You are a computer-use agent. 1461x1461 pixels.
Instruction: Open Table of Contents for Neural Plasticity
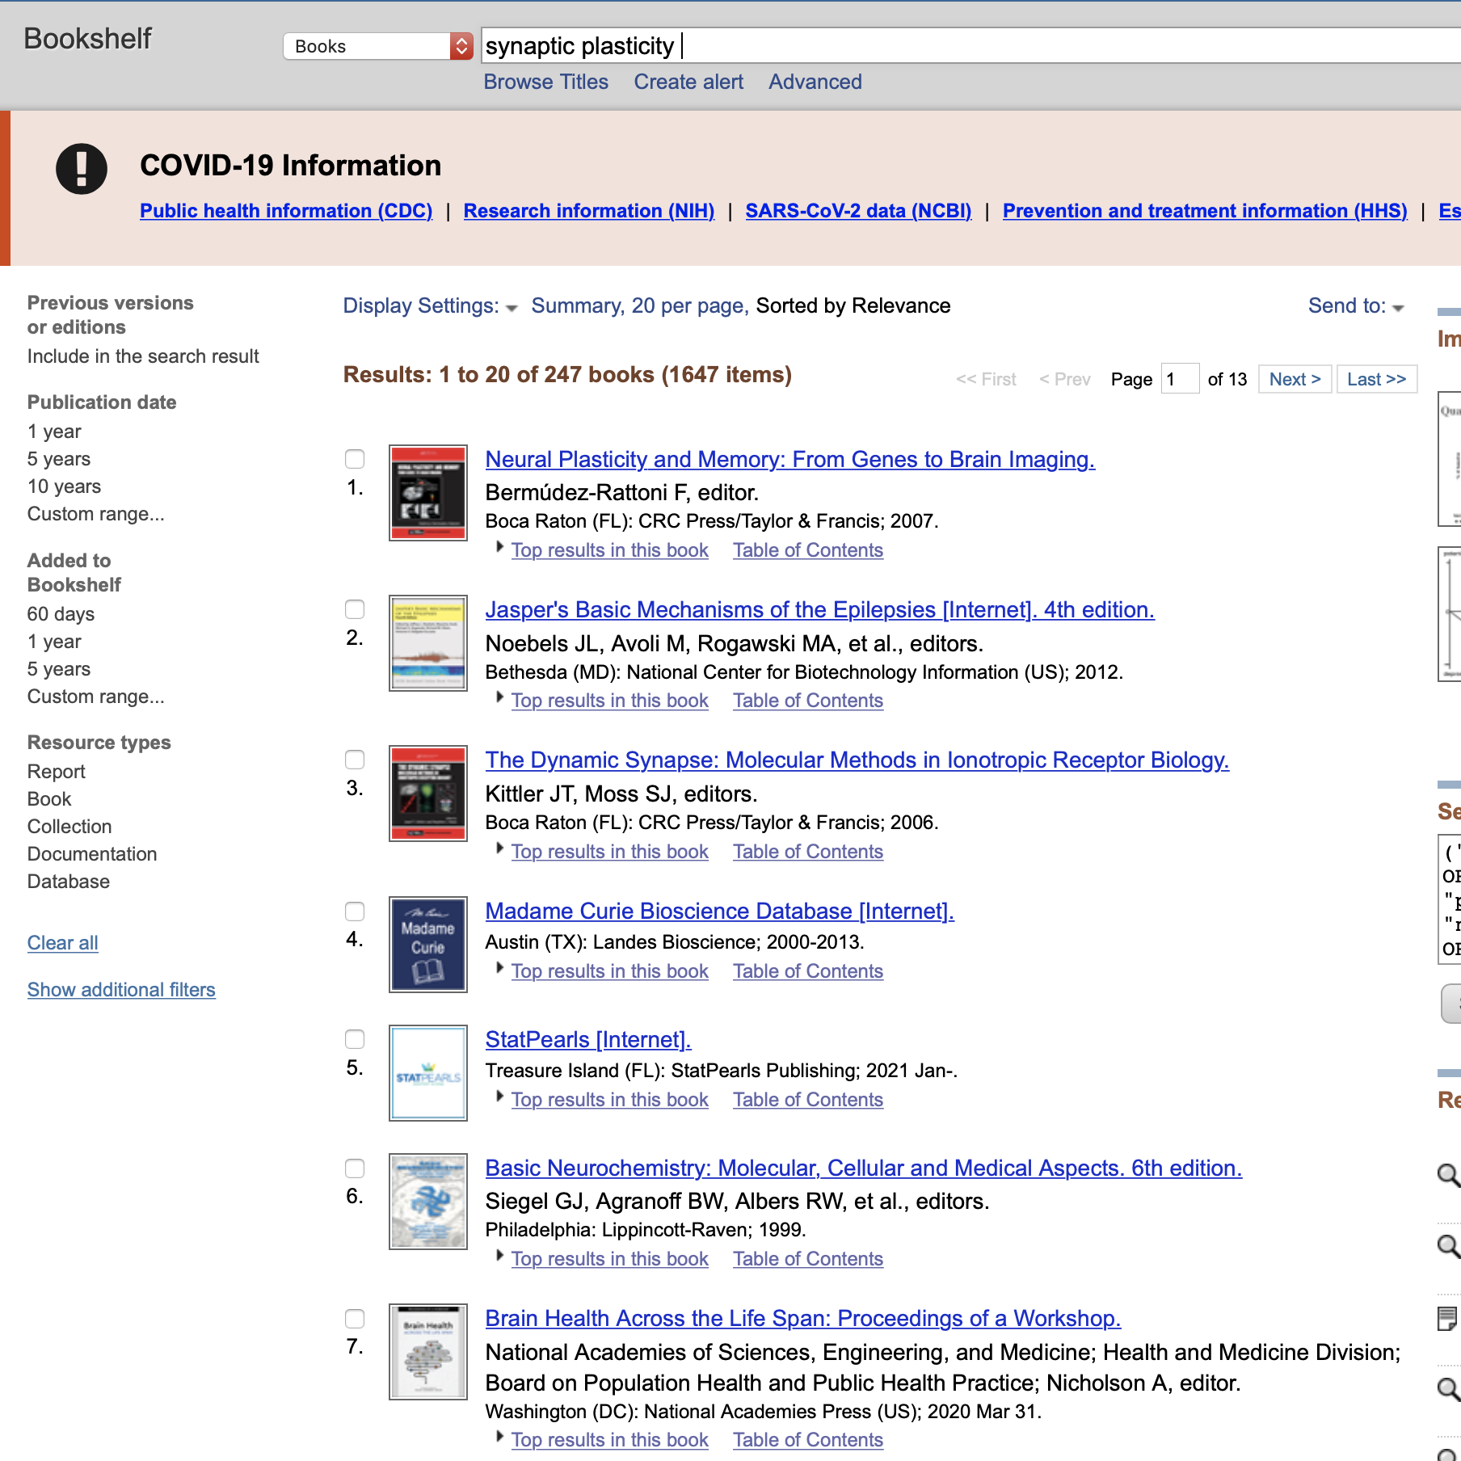pyautogui.click(x=808, y=550)
